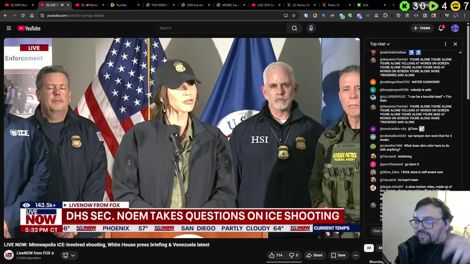Select the All filter chip

369,248
